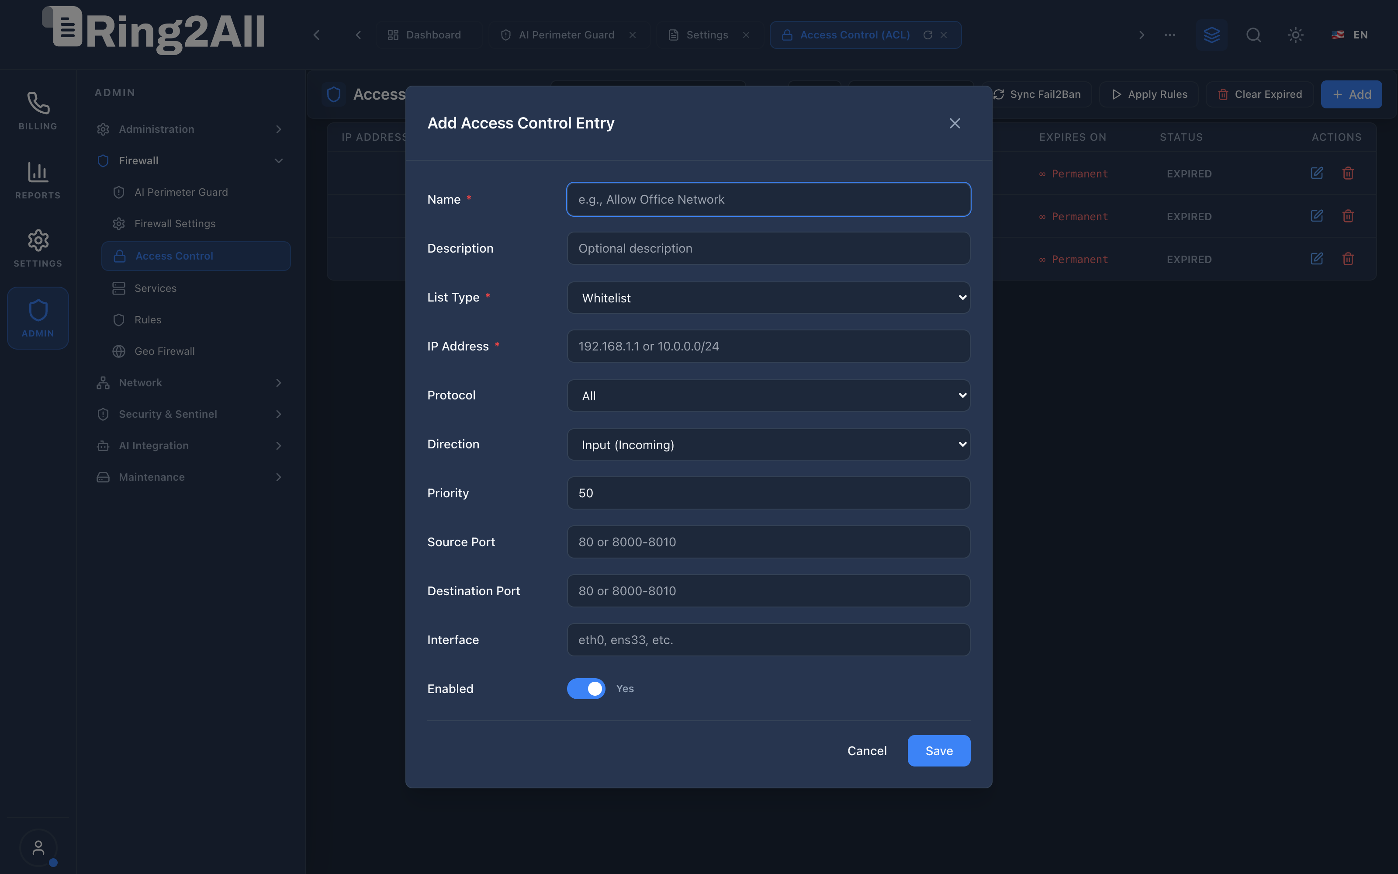Expand the Network menu group
This screenshot has width=1398, height=874.
coord(190,383)
